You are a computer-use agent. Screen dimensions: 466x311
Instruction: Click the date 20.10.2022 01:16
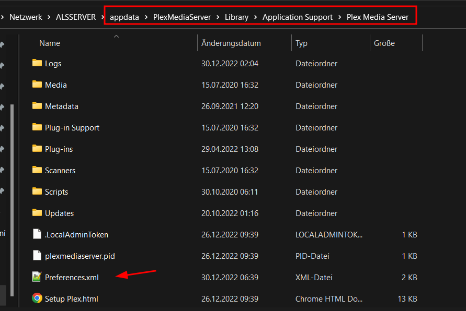[230, 213]
